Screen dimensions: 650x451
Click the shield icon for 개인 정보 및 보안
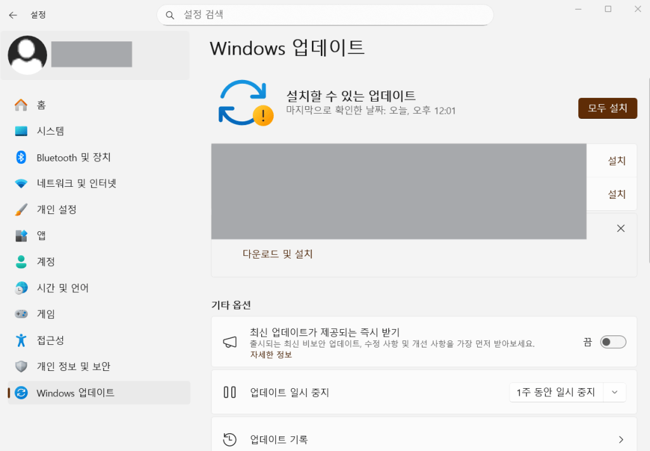[21, 367]
